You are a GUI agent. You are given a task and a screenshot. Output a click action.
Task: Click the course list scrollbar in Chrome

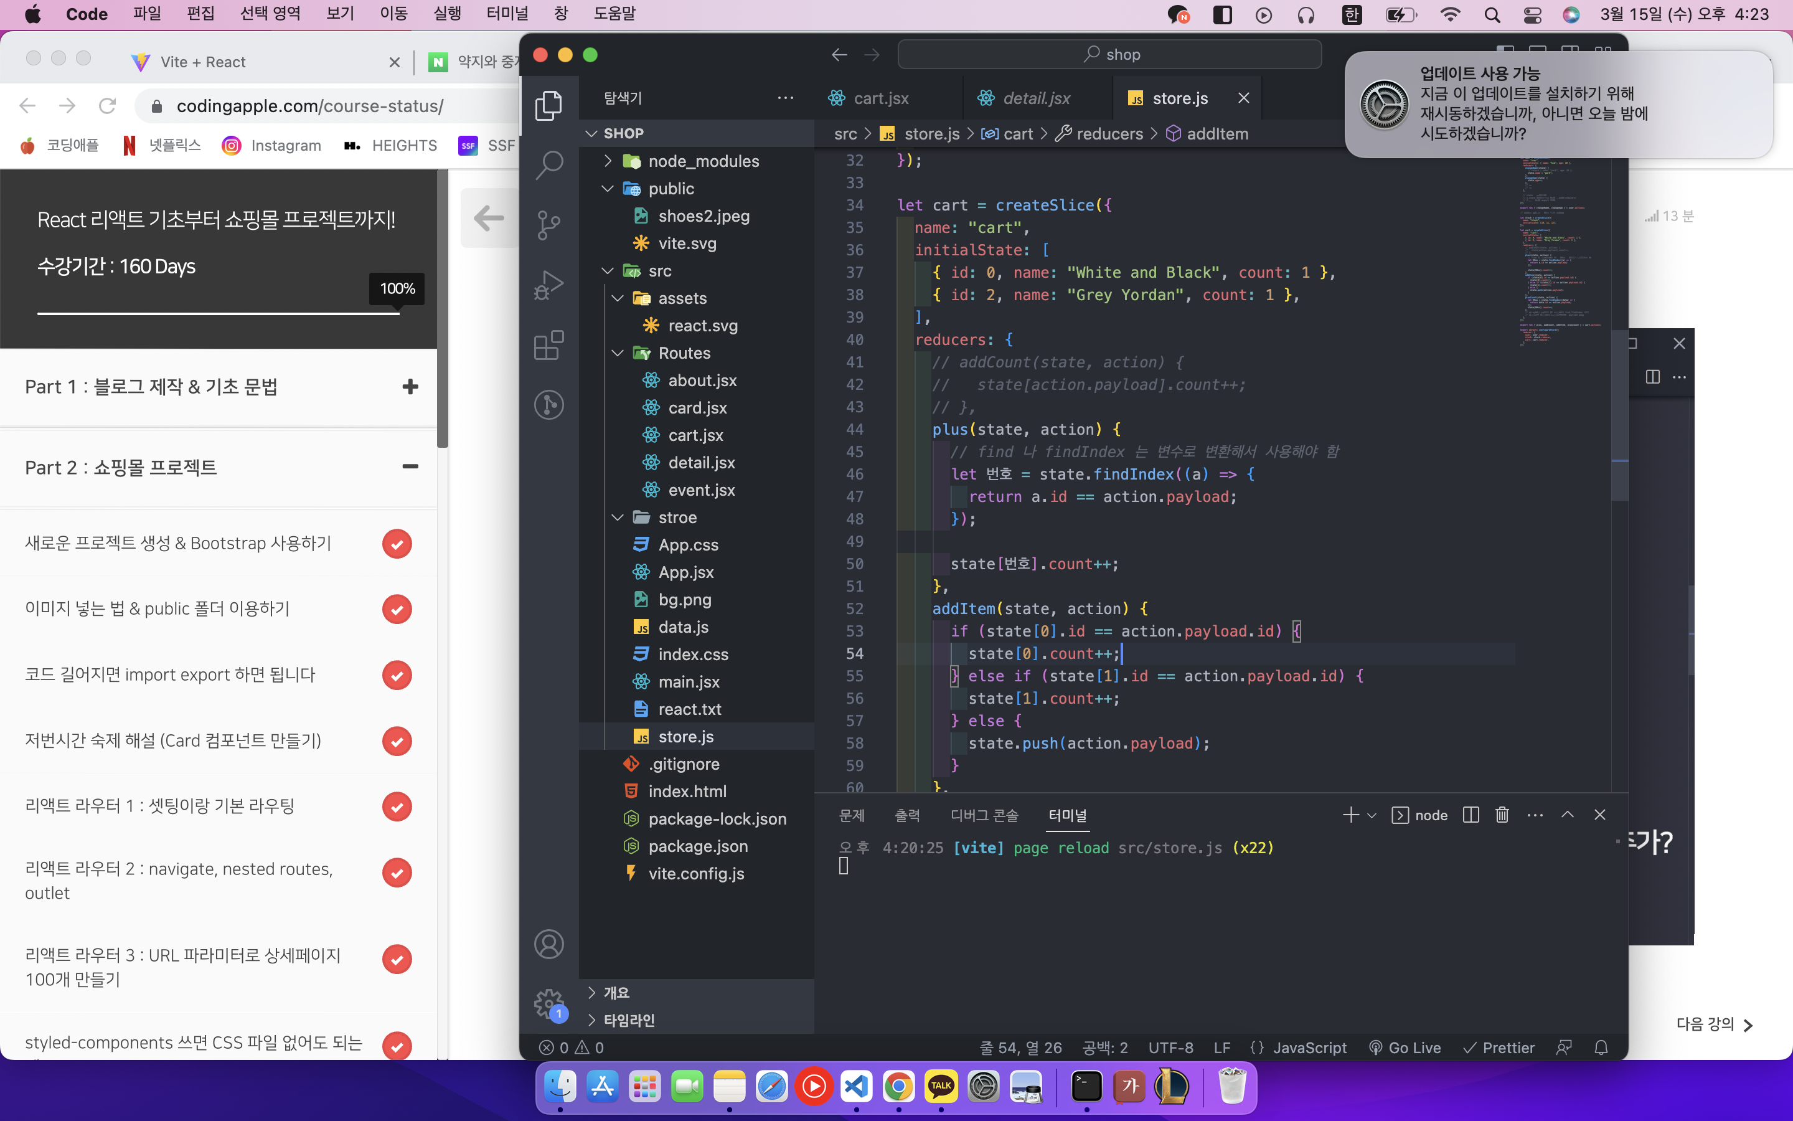[x=442, y=309]
